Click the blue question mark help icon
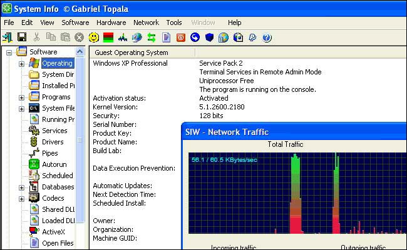The width and height of the screenshot is (407, 250). click(x=267, y=37)
